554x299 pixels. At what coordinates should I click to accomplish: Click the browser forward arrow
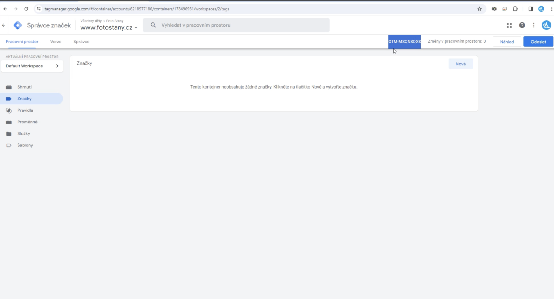coord(16,9)
